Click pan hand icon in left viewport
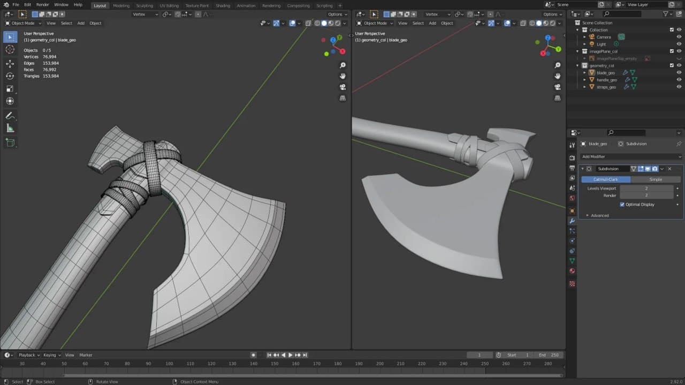The height and width of the screenshot is (385, 685). [342, 76]
